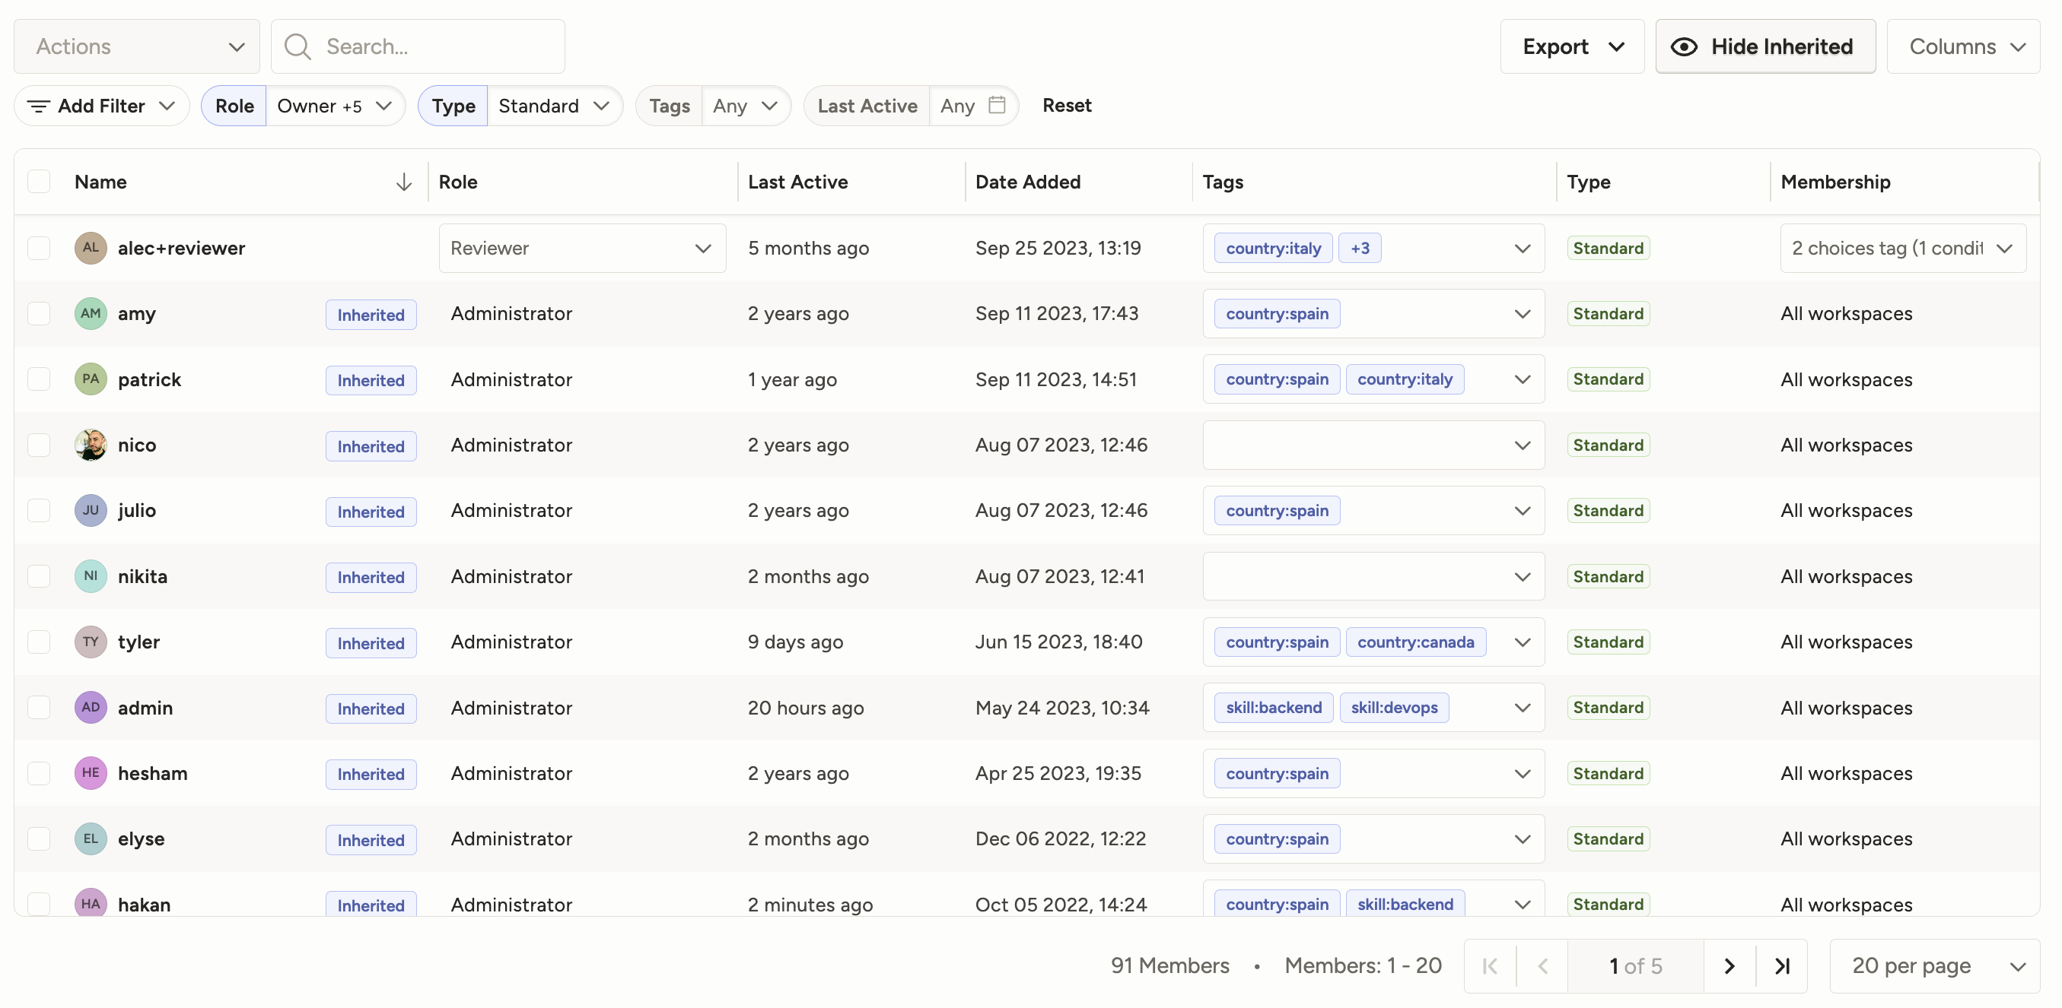Click the page number 1 of 5 field

point(1635,965)
